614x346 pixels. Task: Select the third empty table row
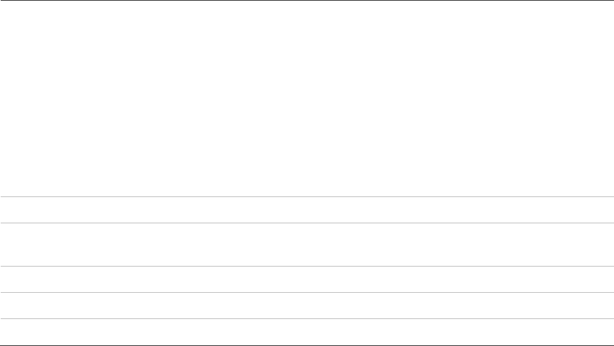307,279
